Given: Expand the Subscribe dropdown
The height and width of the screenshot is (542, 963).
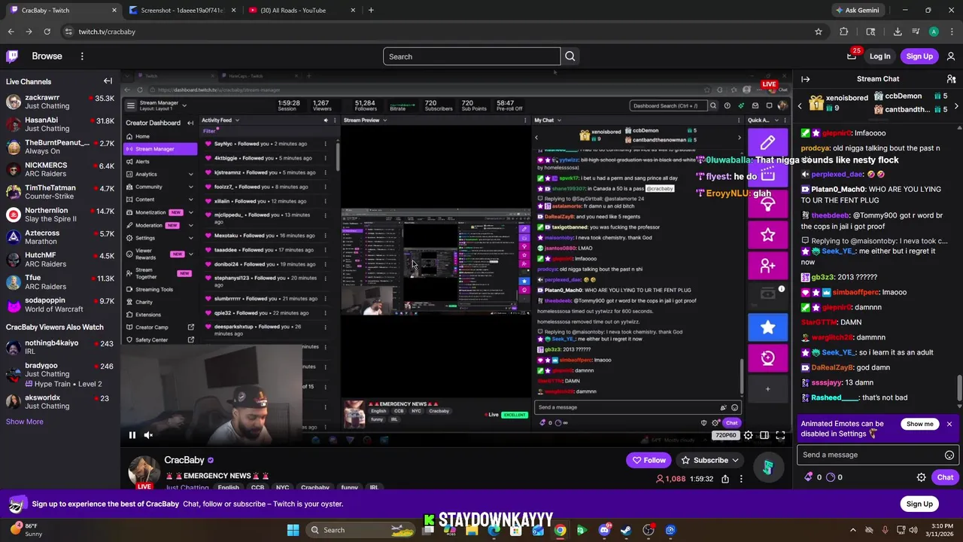Looking at the screenshot, I should [x=710, y=460].
